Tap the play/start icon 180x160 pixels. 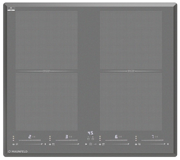[x=86, y=144]
